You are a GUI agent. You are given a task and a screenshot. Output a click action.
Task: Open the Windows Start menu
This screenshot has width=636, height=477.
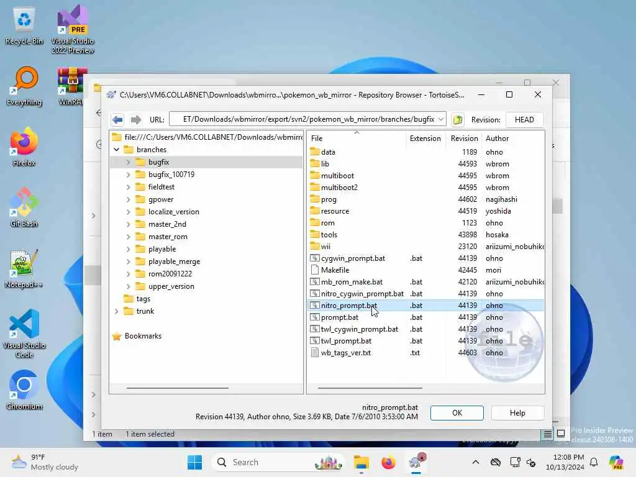pyautogui.click(x=194, y=462)
